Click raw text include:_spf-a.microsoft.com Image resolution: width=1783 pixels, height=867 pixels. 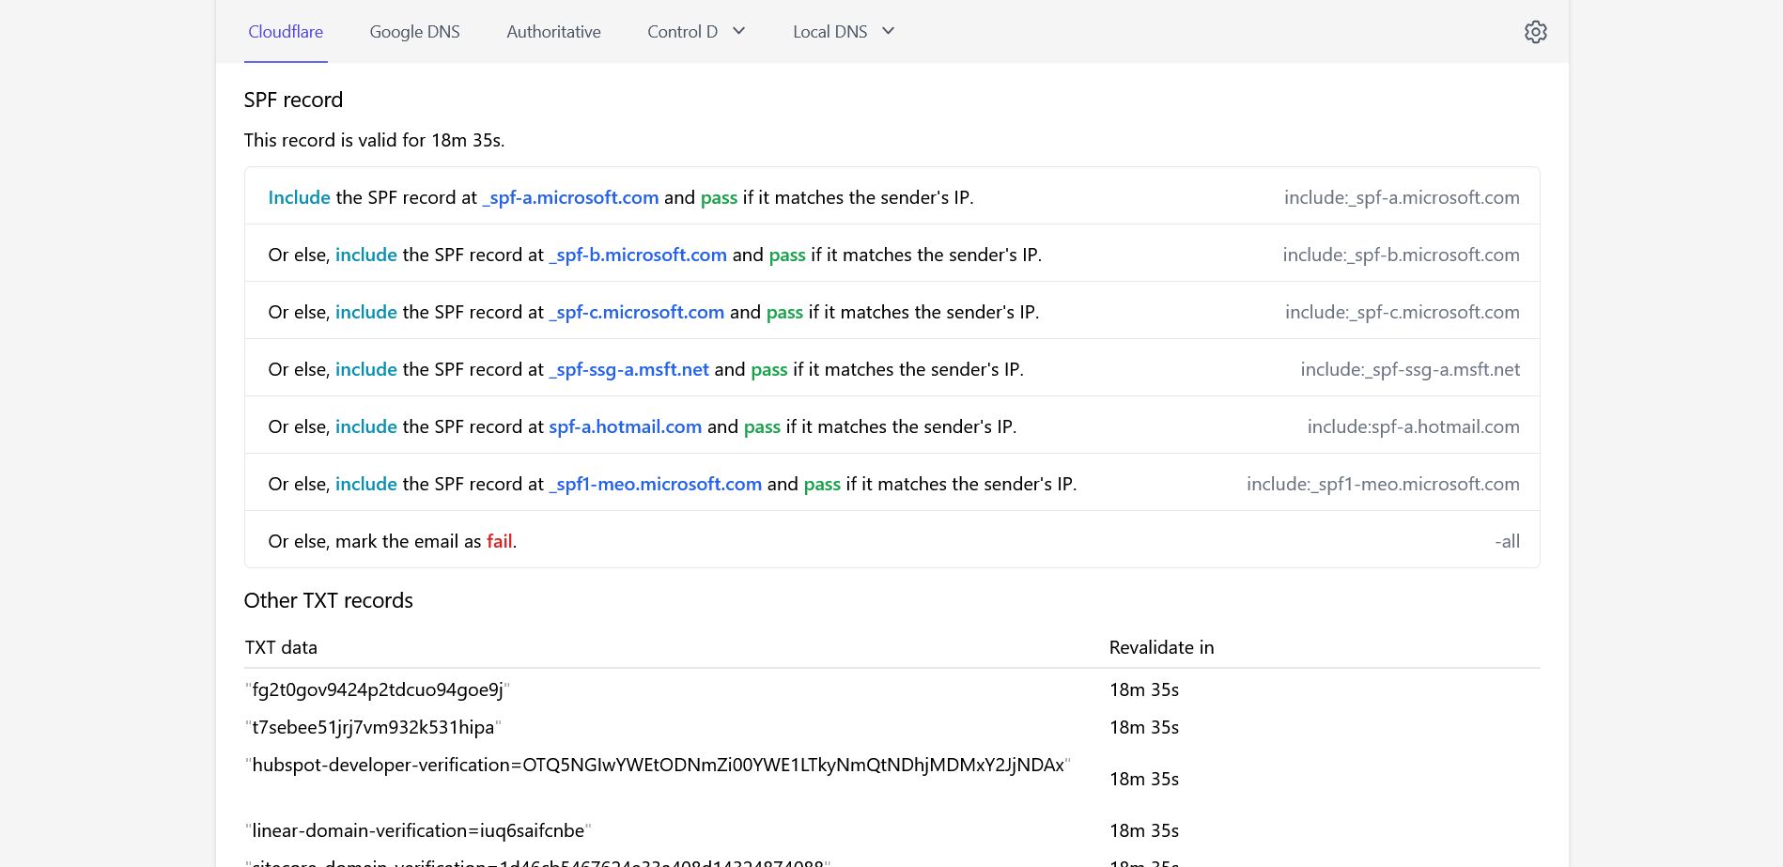coord(1402,197)
